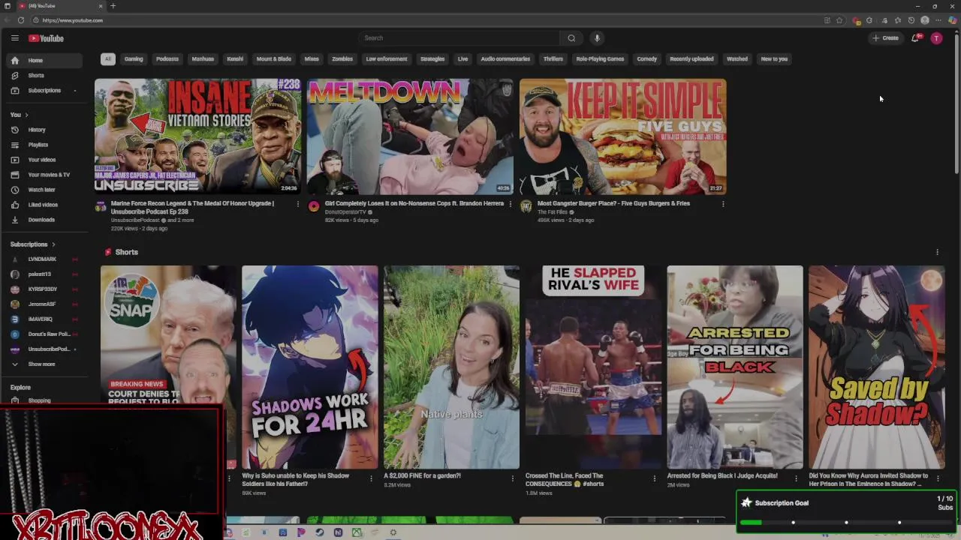This screenshot has width=961, height=540.
Task: Open a new browser tab
Action: pos(113,6)
